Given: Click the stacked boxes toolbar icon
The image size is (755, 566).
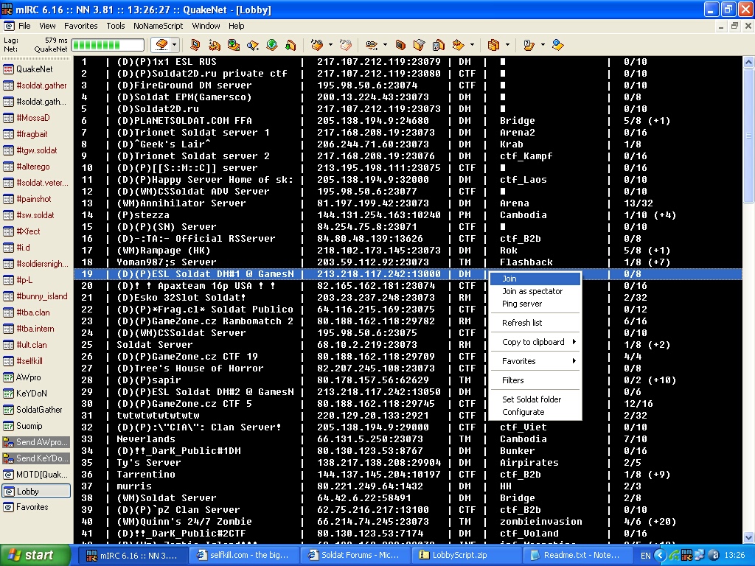Looking at the screenshot, I should click(x=493, y=45).
